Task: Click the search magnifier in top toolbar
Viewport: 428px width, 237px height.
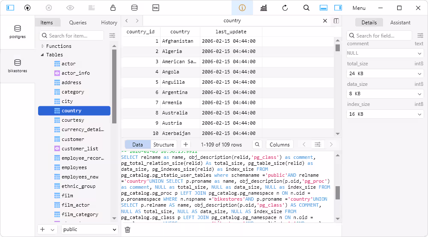Action: pyautogui.click(x=306, y=8)
